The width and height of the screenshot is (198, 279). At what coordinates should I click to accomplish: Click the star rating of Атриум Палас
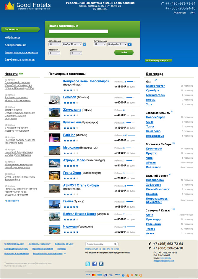(x=71, y=166)
